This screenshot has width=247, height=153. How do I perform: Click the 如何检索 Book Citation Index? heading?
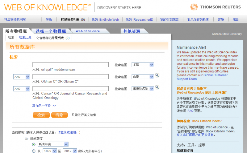point(199,121)
